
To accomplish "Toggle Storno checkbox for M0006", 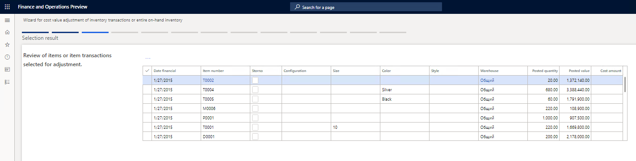I will pos(255,108).
